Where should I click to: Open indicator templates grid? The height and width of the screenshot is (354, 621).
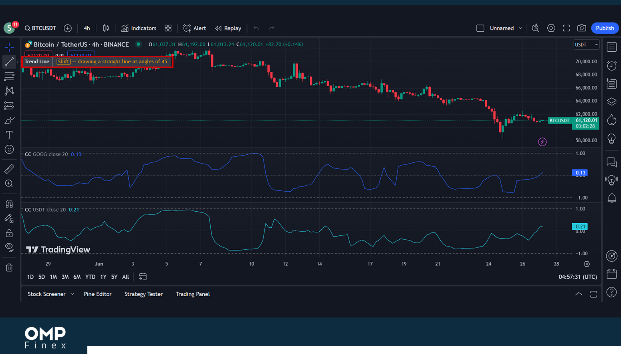(x=168, y=28)
